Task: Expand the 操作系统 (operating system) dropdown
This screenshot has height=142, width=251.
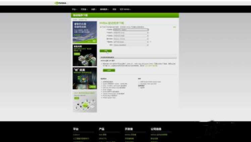Action: coord(131,39)
